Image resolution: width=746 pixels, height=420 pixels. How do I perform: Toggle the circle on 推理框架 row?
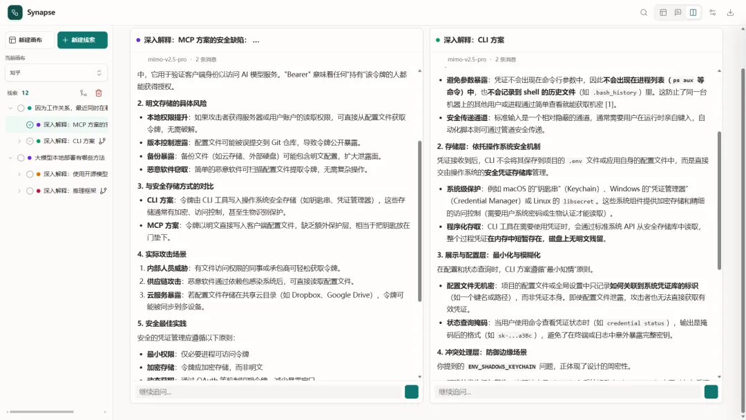coord(30,191)
